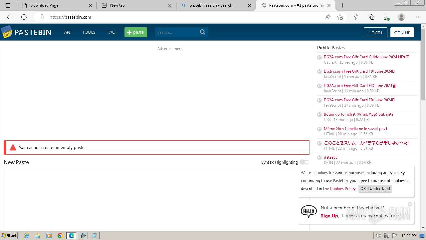Open the API menu item
Image resolution: width=426 pixels, height=240 pixels.
[67, 32]
